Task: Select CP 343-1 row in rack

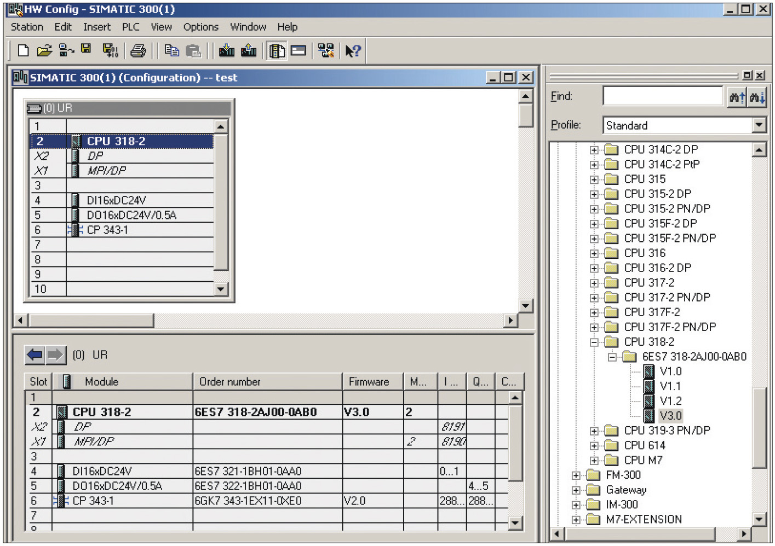Action: coord(122,230)
